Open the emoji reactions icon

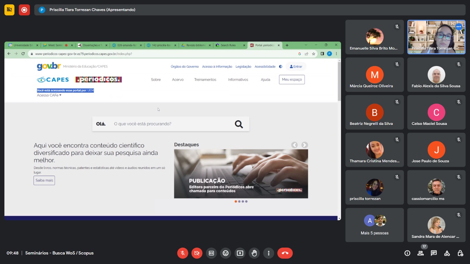point(226,253)
